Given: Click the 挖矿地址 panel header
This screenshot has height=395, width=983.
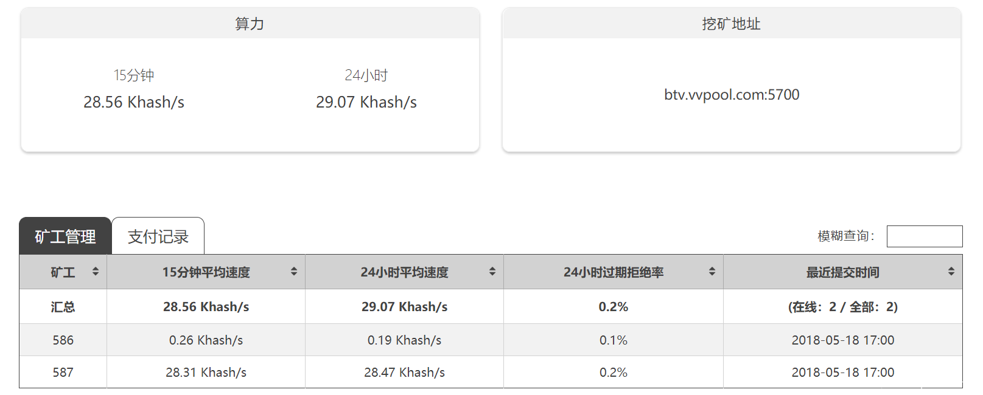Looking at the screenshot, I should (731, 24).
